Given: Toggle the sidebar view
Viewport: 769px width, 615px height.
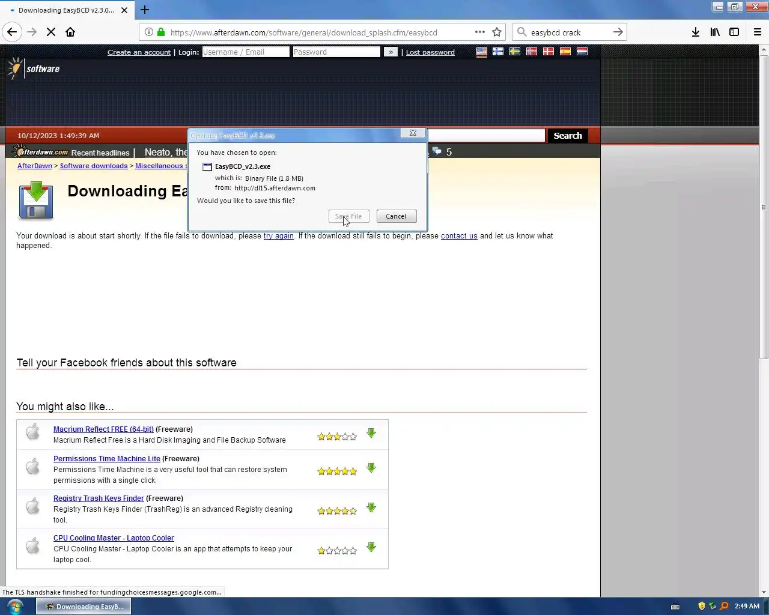Looking at the screenshot, I should (x=734, y=32).
